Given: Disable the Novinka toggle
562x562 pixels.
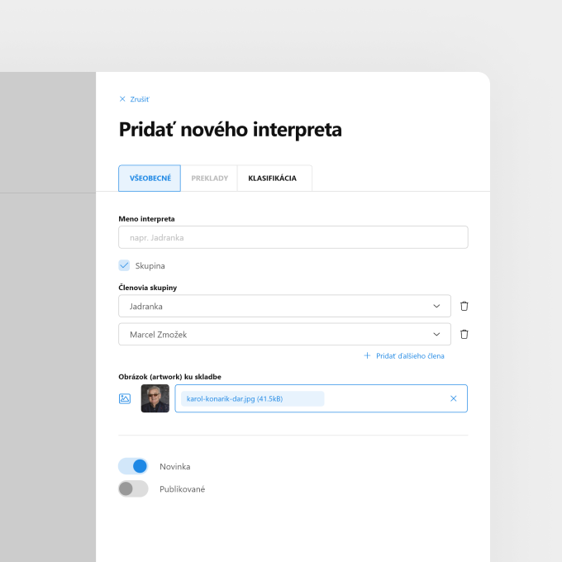Looking at the screenshot, I should pyautogui.click(x=133, y=466).
